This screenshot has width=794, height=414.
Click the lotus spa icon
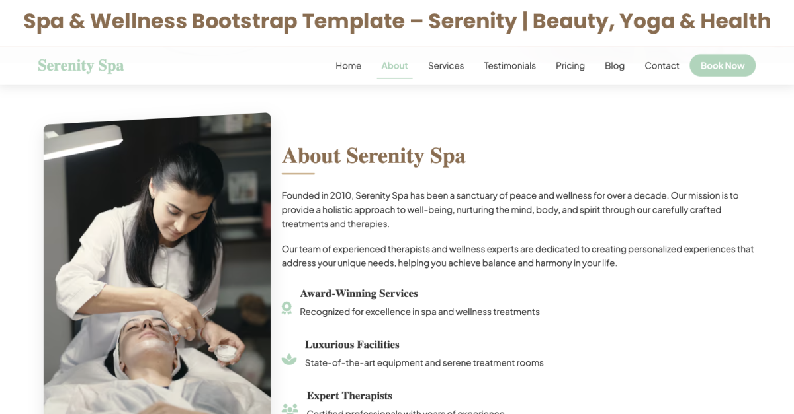tap(289, 359)
